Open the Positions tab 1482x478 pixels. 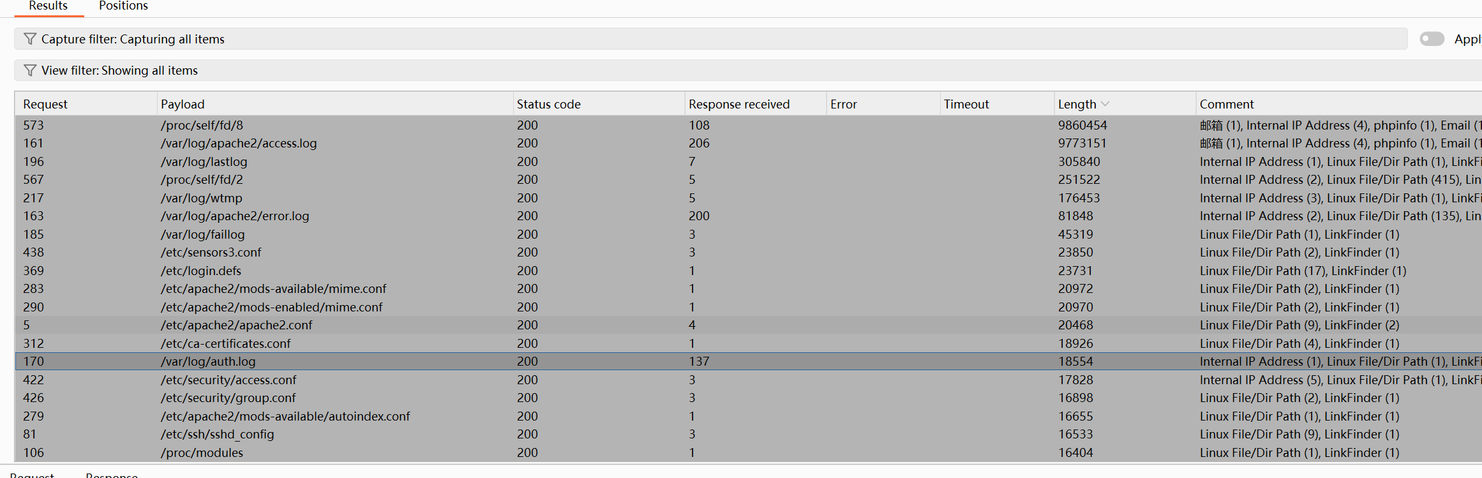(x=123, y=6)
